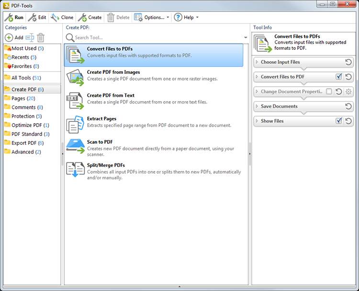Image resolution: width=359 pixels, height=291 pixels.
Task: Click the rename category icon
Action: [30, 37]
